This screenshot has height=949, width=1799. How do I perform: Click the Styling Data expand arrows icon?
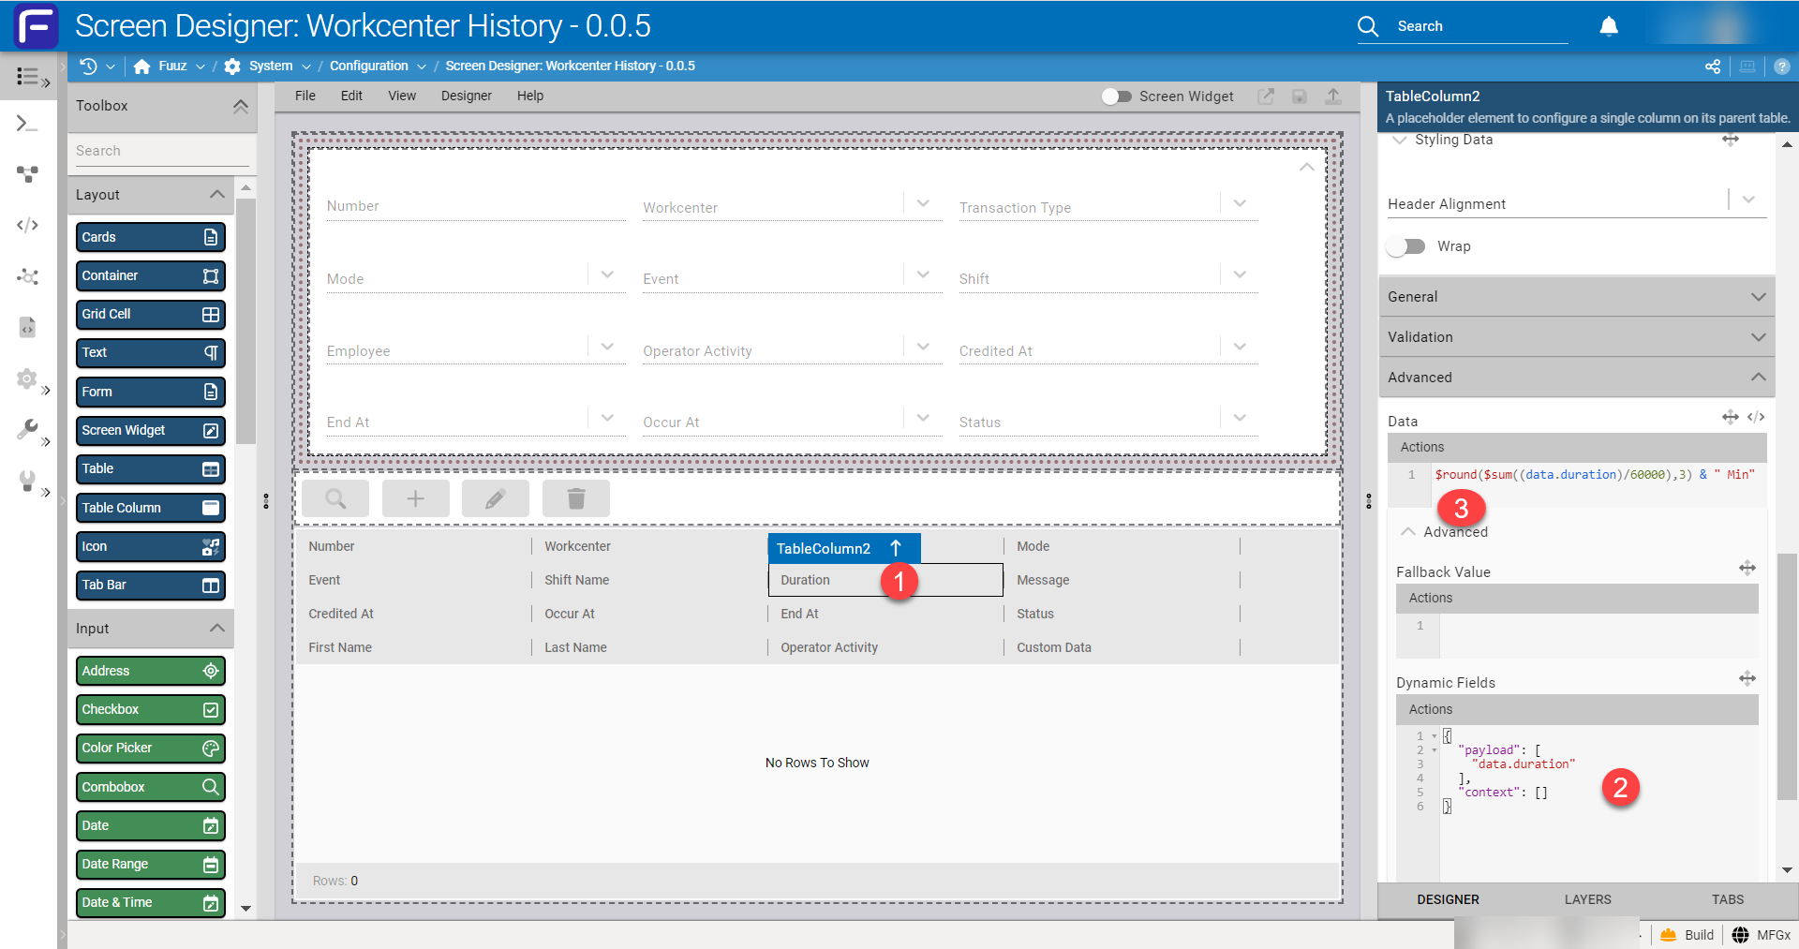click(x=1731, y=140)
